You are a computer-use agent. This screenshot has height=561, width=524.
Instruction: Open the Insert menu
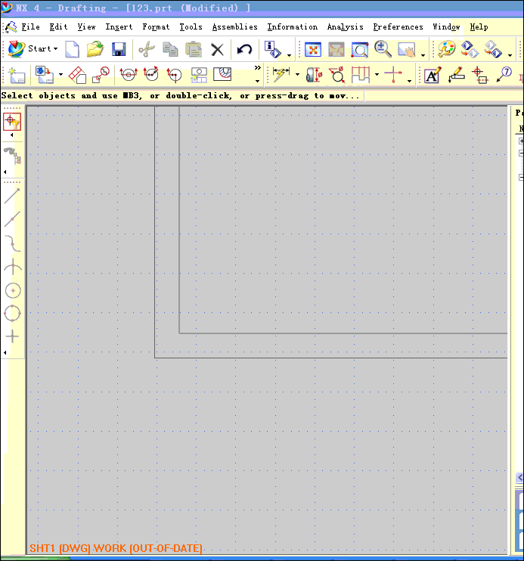(119, 26)
